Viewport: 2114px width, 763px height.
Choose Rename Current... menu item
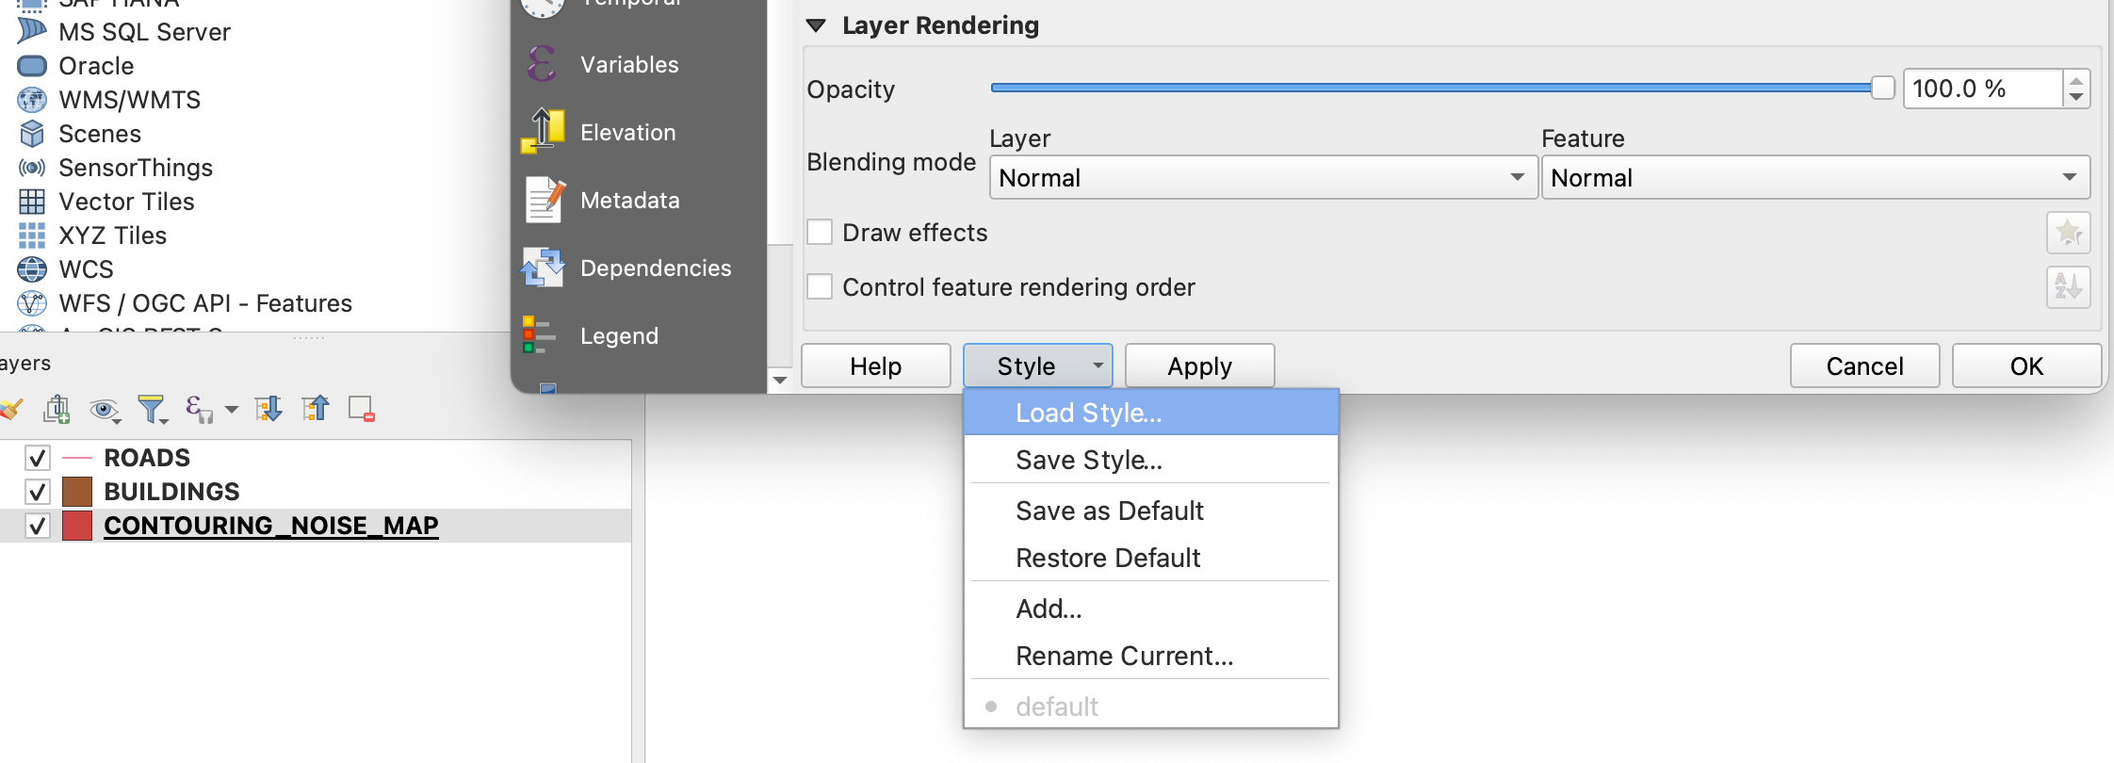(1150, 656)
